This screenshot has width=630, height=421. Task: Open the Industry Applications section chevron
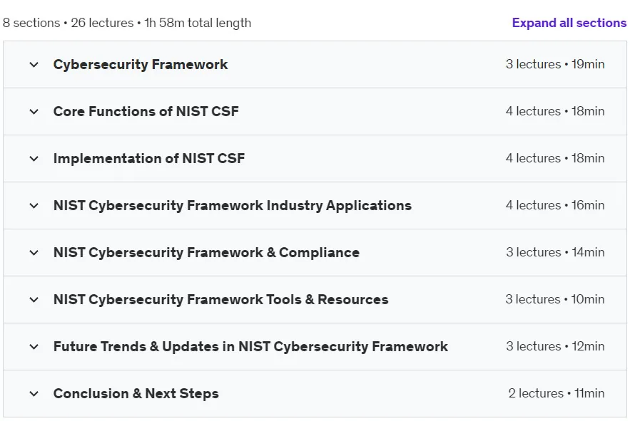click(34, 205)
